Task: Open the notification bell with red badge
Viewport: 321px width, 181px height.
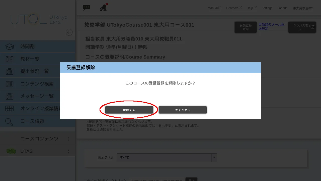Action: click(x=103, y=8)
